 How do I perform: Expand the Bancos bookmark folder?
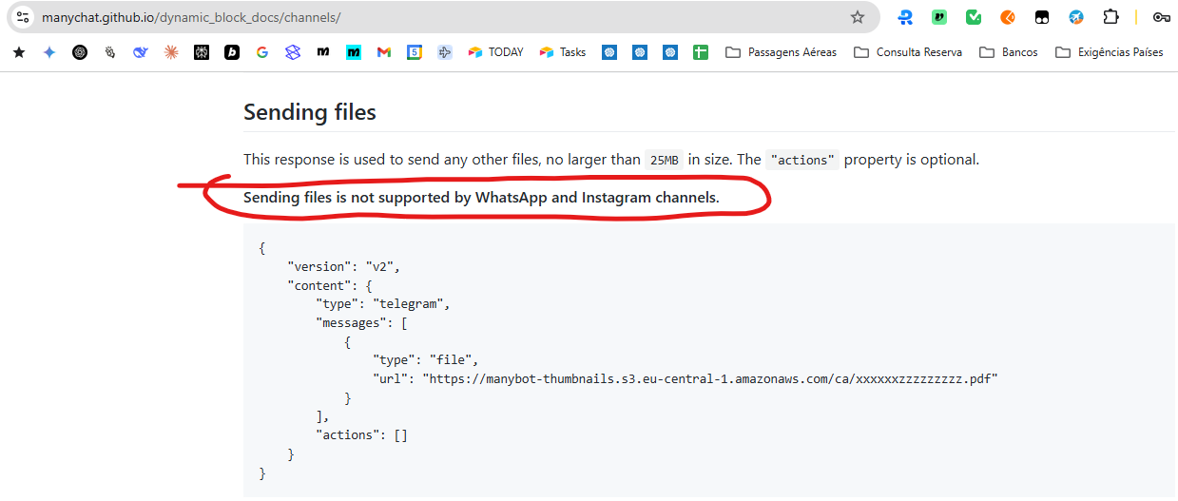pos(1009,52)
